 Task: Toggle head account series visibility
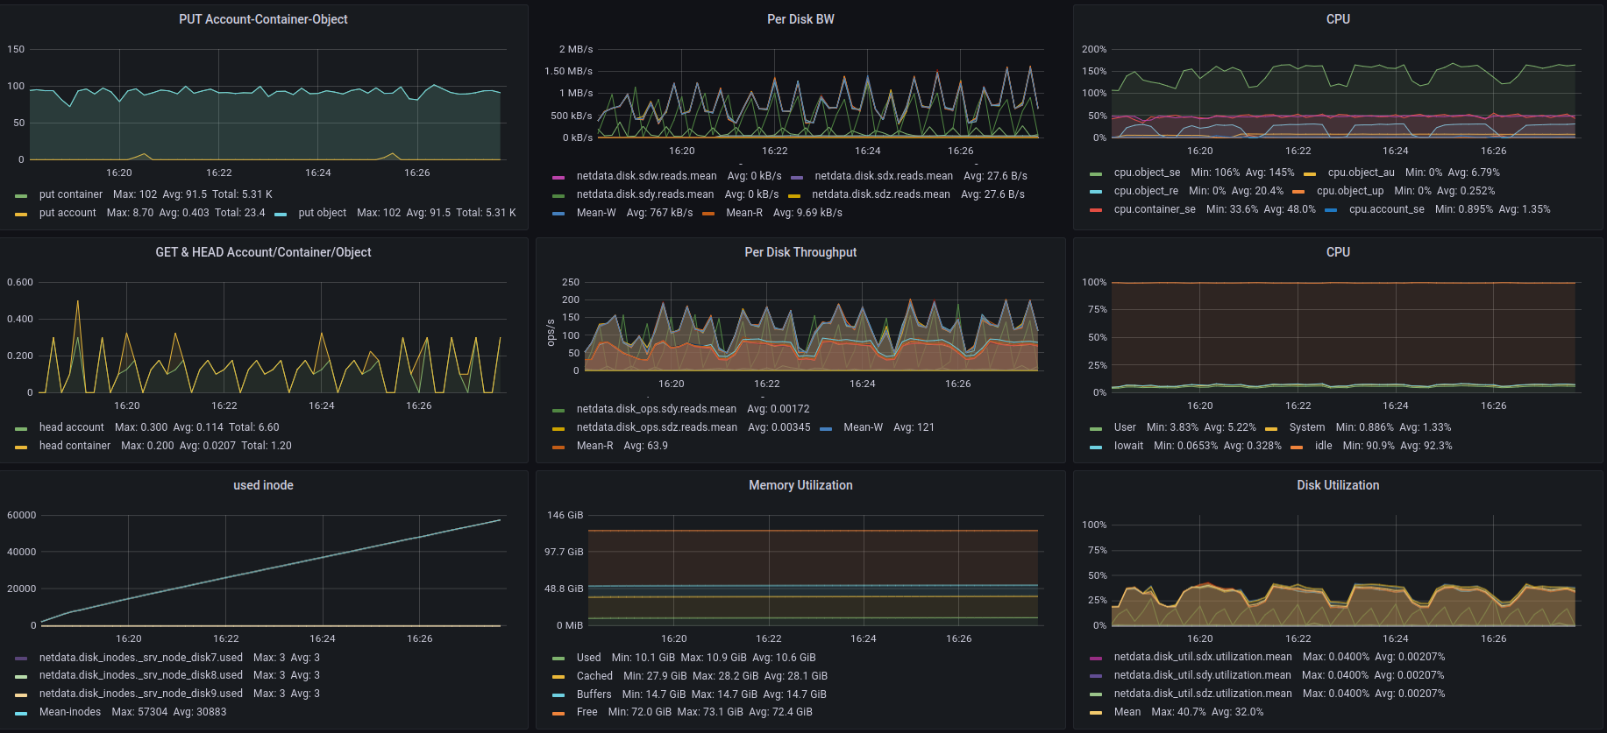71,427
